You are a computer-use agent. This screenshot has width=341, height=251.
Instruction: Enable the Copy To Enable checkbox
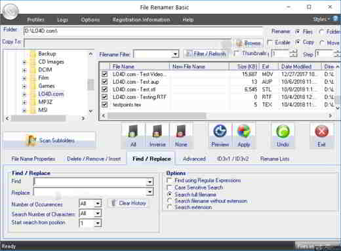(270, 42)
